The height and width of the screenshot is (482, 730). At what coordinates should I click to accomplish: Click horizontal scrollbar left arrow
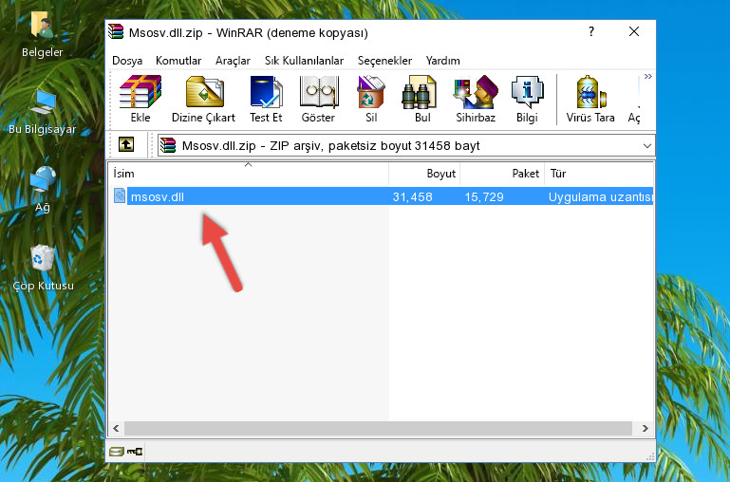coord(117,428)
